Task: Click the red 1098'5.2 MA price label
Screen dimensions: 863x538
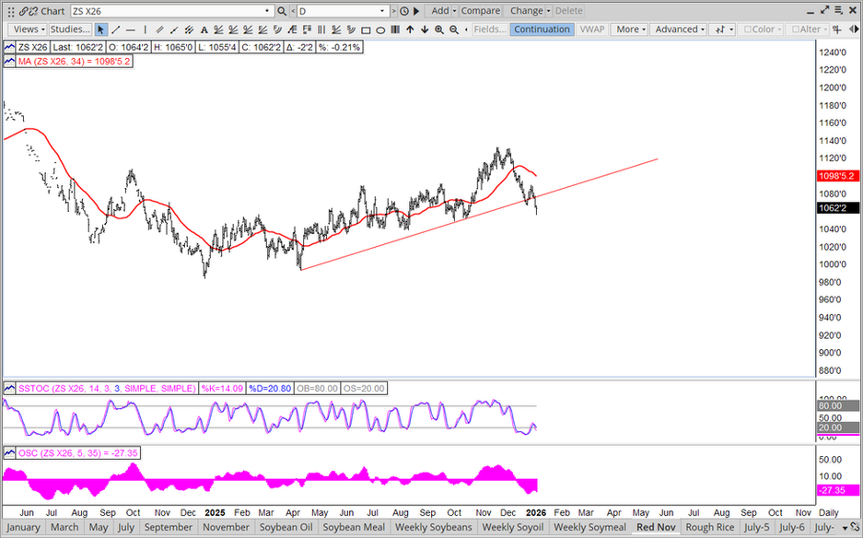Action: [838, 176]
